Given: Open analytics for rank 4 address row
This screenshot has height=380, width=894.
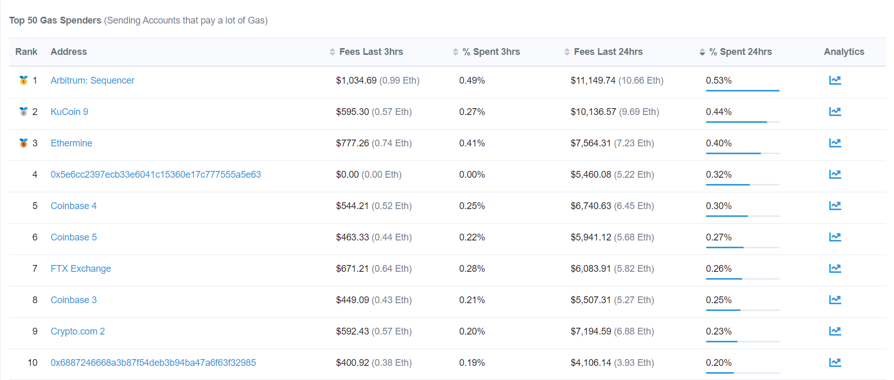Looking at the screenshot, I should (x=835, y=174).
